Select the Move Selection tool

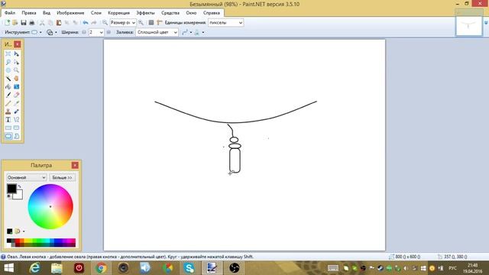coord(16,62)
